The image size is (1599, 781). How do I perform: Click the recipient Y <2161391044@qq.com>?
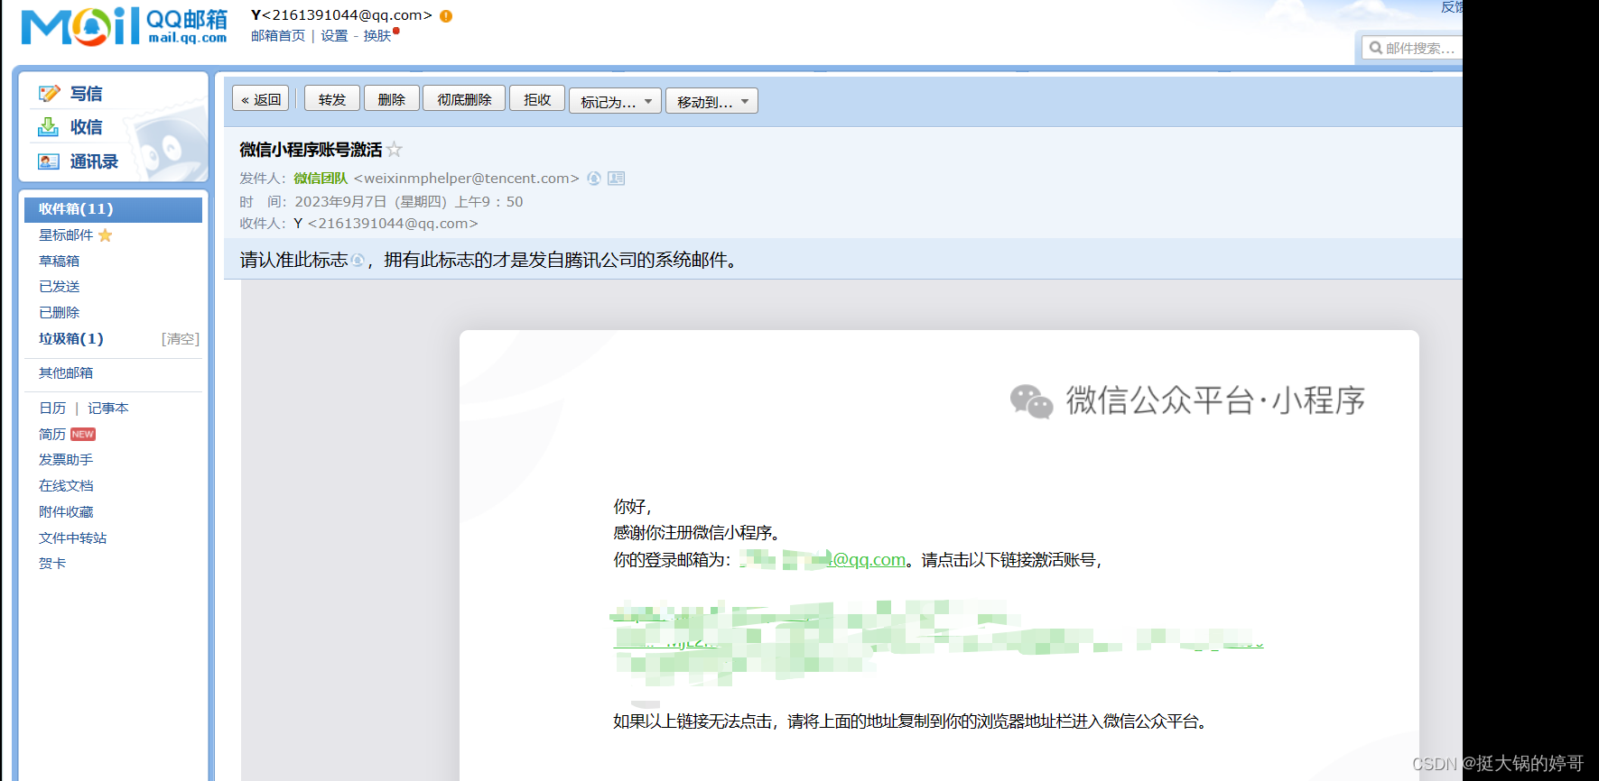tap(386, 224)
